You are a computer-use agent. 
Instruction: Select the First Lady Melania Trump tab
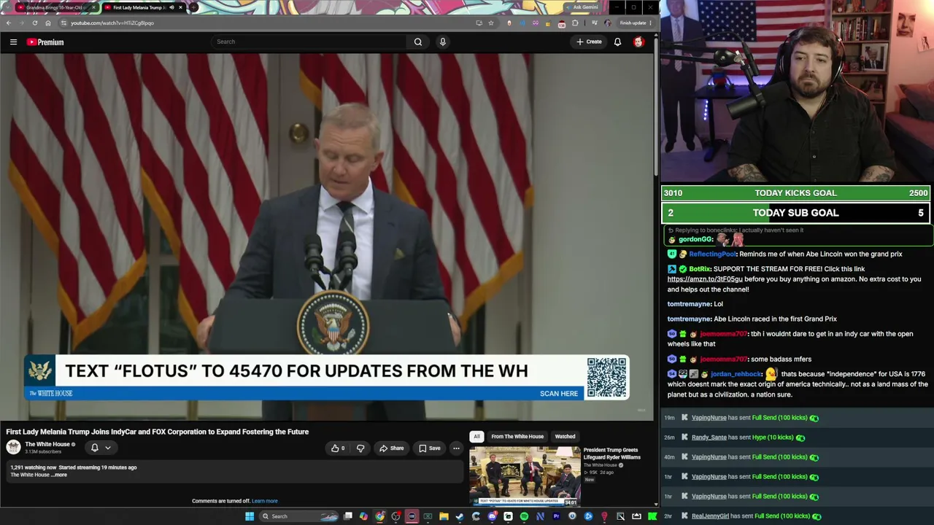tap(142, 7)
